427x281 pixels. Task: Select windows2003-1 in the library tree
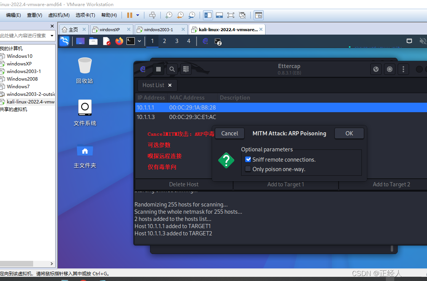point(24,71)
